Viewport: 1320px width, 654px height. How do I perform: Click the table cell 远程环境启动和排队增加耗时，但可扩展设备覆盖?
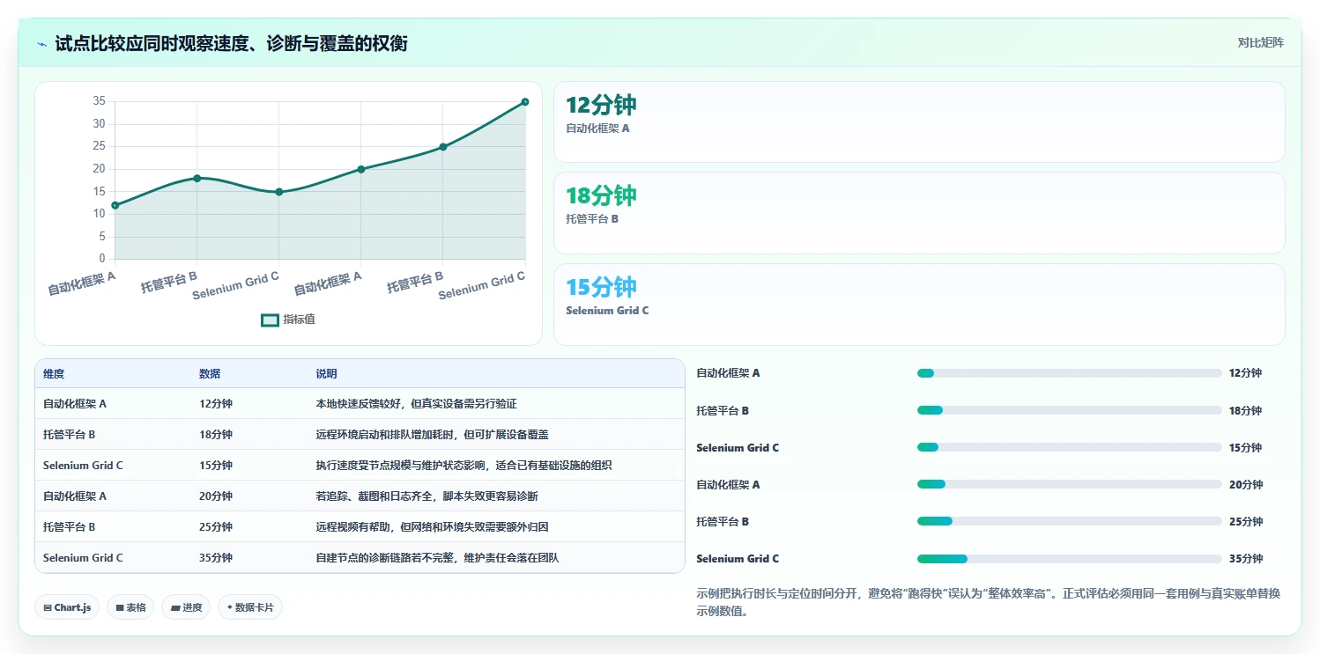tap(433, 435)
